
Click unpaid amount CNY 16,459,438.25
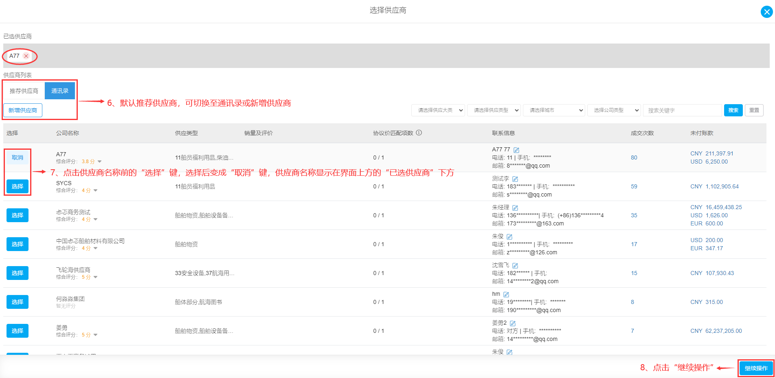click(716, 207)
